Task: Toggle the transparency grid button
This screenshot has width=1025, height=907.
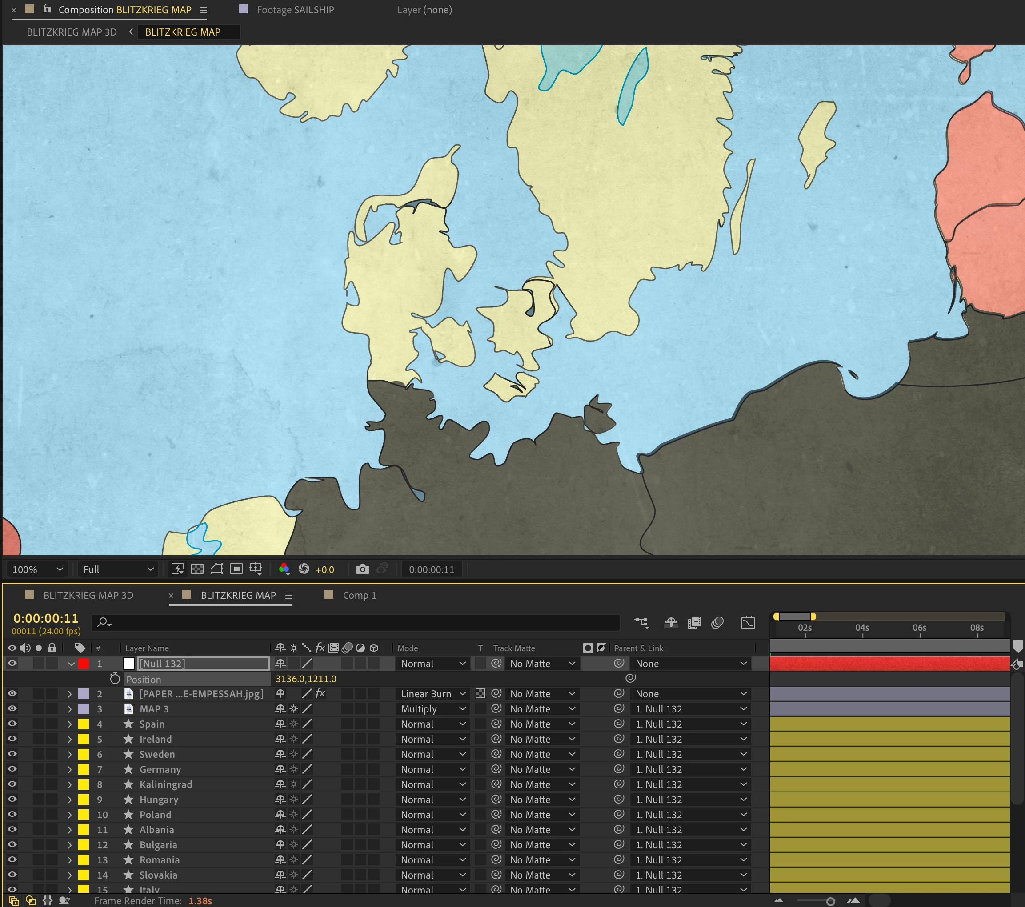Action: [x=198, y=569]
